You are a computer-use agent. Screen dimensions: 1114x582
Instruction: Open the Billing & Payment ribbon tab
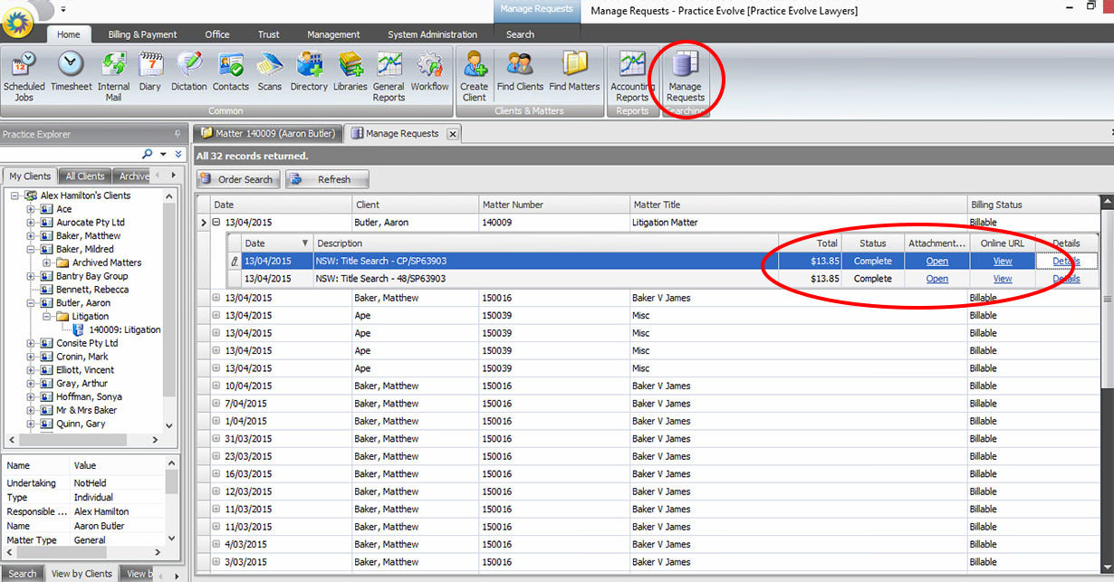point(142,34)
